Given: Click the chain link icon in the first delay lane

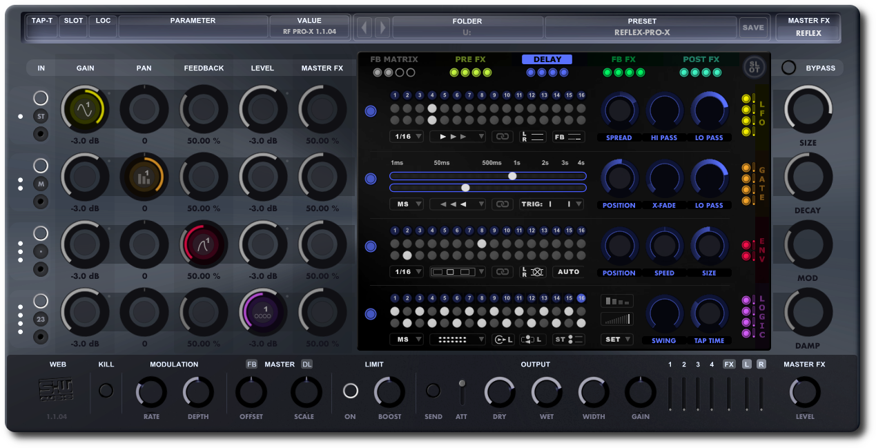Looking at the screenshot, I should coord(502,136).
